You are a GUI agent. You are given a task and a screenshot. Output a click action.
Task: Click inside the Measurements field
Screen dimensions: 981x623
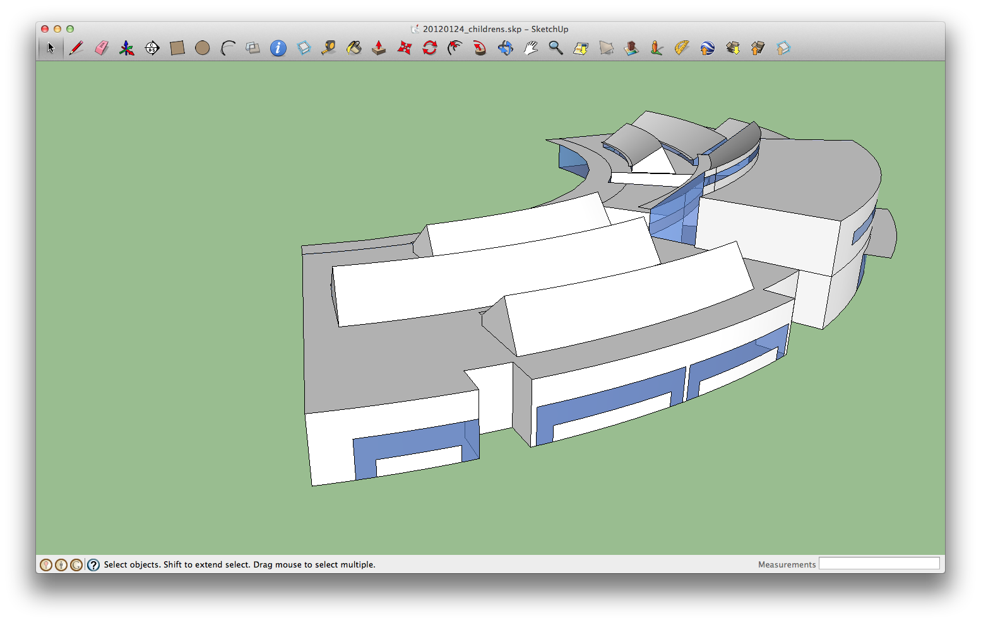pyautogui.click(x=880, y=563)
